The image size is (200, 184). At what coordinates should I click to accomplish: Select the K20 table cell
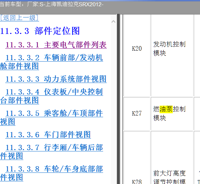[x=137, y=55]
